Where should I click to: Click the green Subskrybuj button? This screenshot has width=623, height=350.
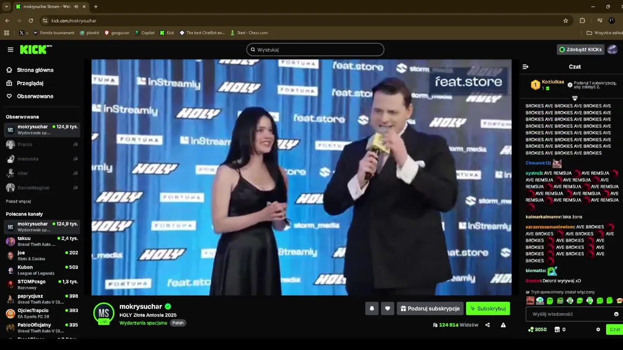pyautogui.click(x=488, y=308)
